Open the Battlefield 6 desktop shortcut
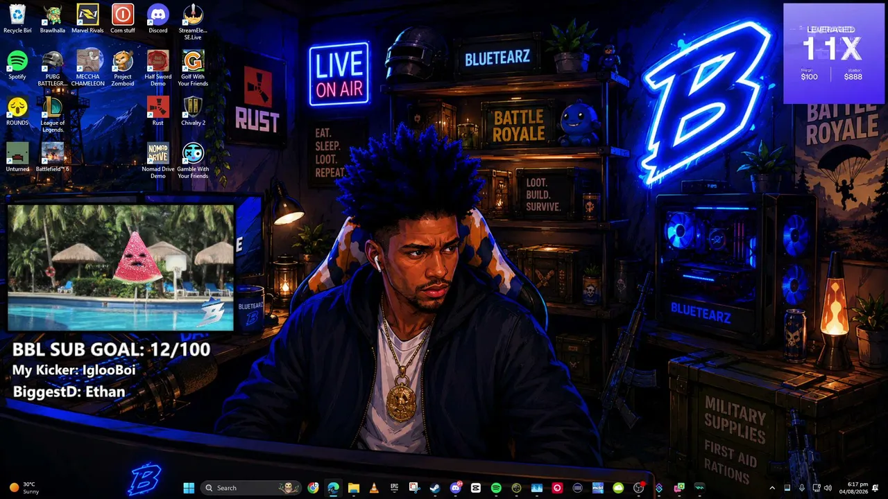This screenshot has height=499, width=888. point(53,157)
